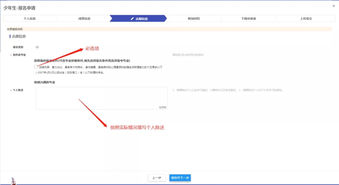Close the 少年生-报名申请 dialog
This screenshot has height=185, width=339.
(333, 6)
